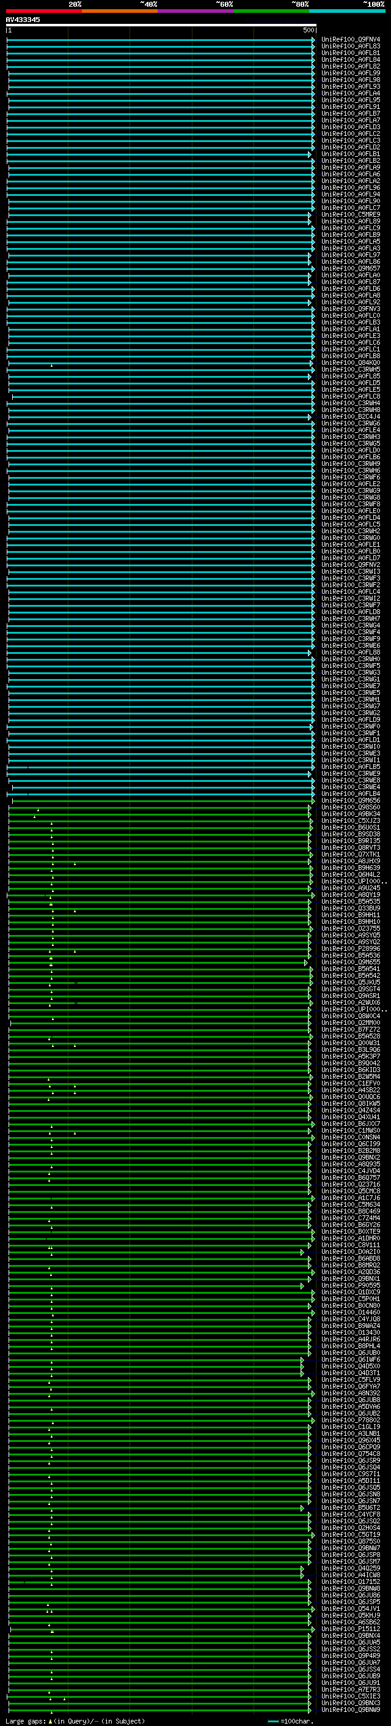
Task: Select hit UniRef100_A8JHX9
Action: (x=350, y=861)
